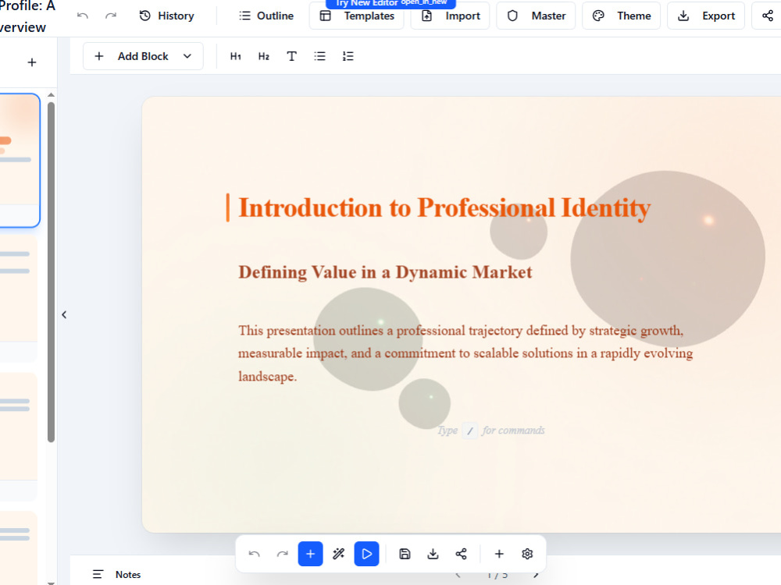Click the redo arrow in top header
The image size is (781, 585).
(111, 16)
